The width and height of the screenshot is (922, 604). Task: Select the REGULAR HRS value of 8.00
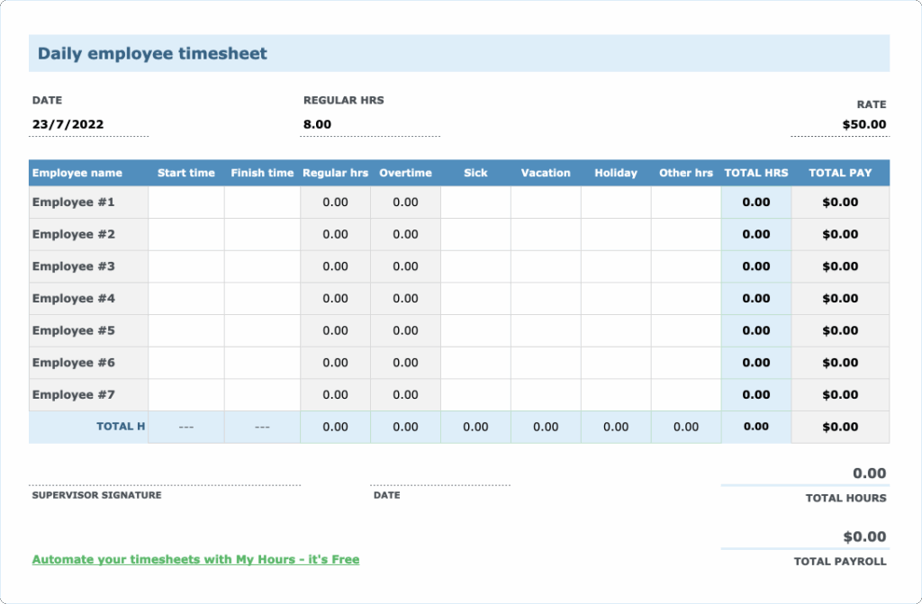(317, 124)
